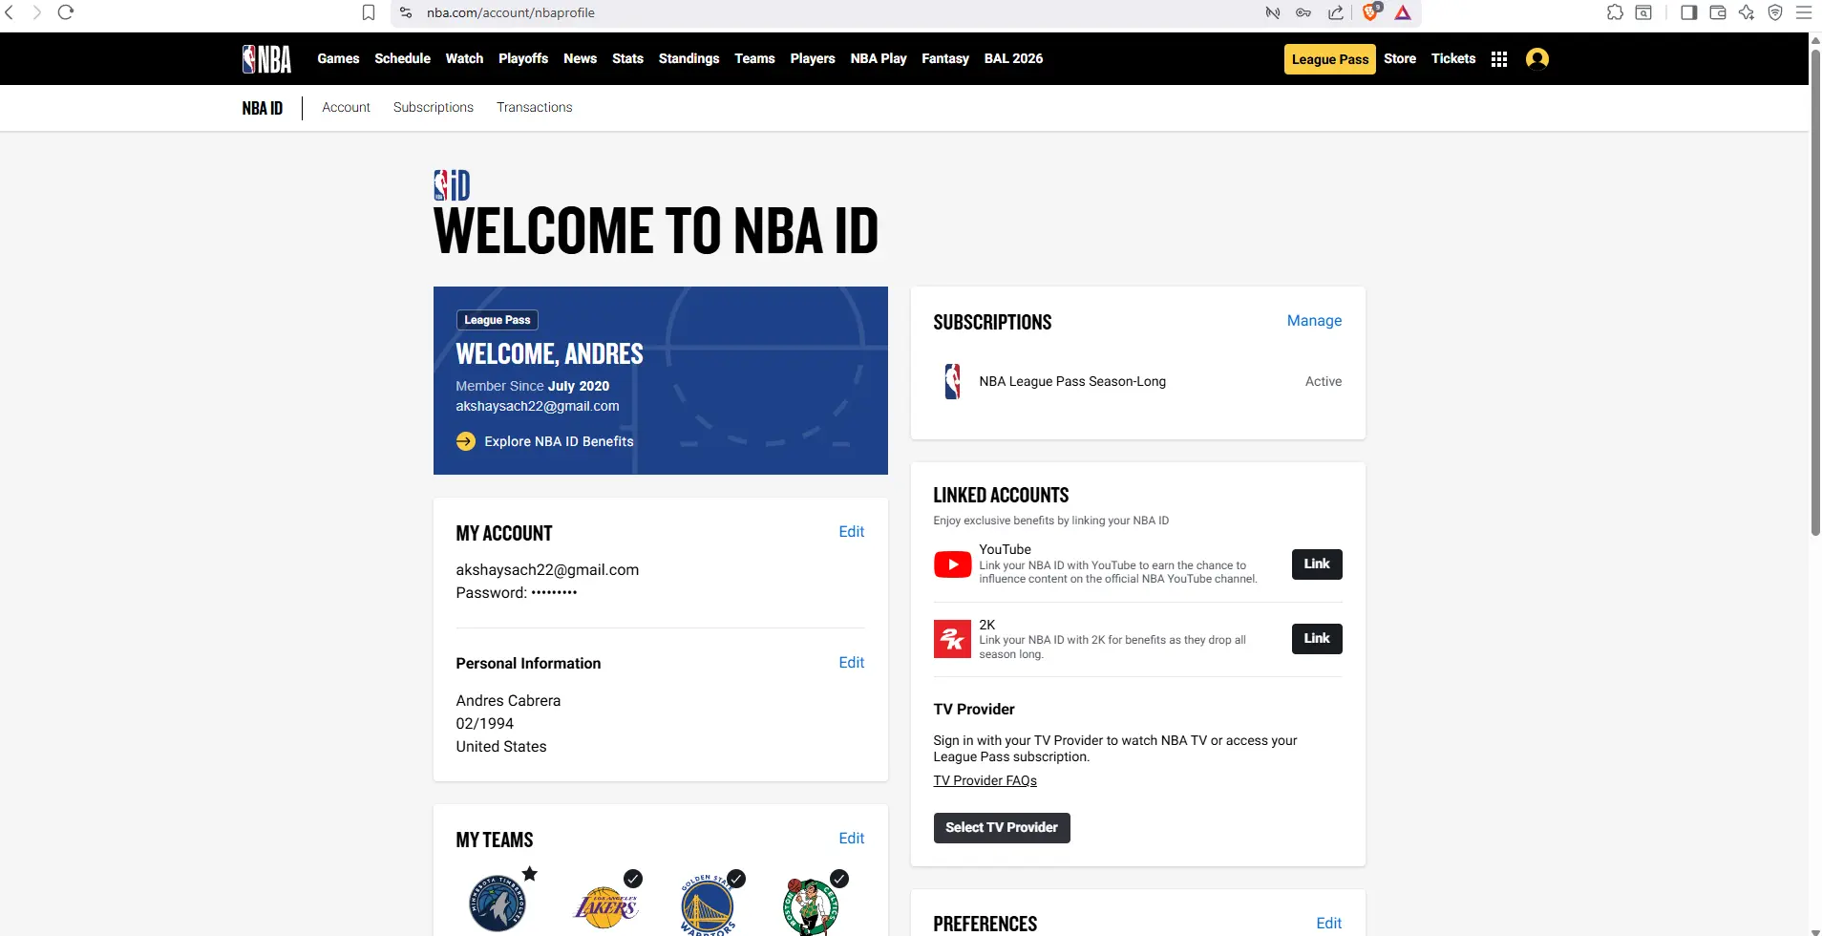Click Edit next to My Teams
The width and height of the screenshot is (1822, 936).
coord(852,839)
